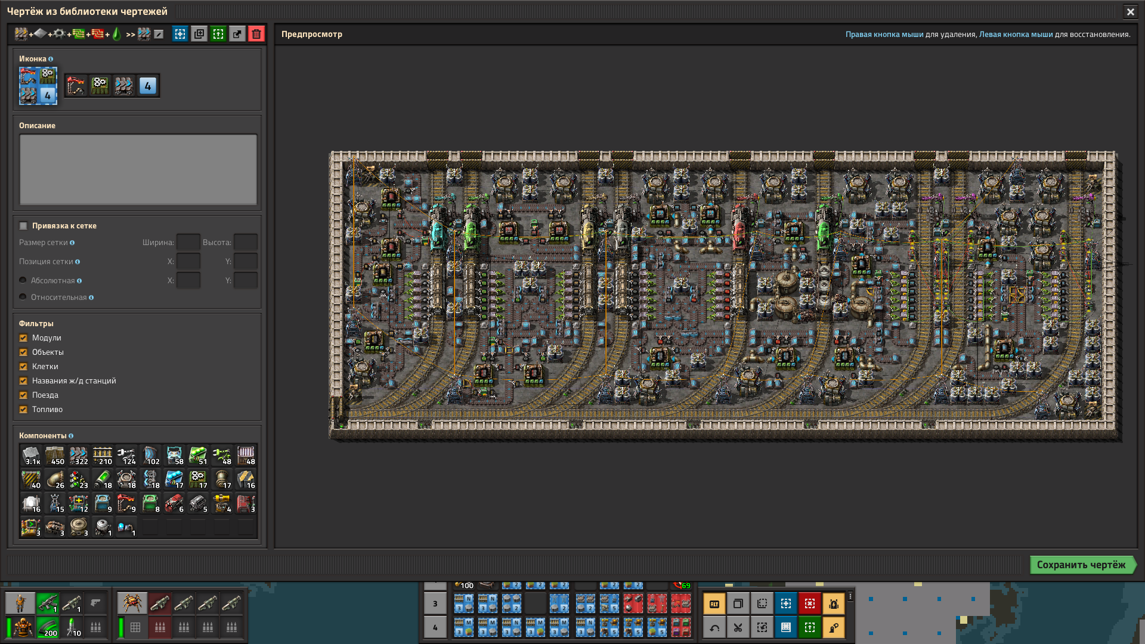Delete the blueprint with the red trash button

coord(256,34)
